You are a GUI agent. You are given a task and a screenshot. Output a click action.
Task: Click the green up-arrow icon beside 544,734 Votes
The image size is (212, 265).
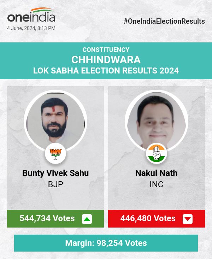point(87,219)
